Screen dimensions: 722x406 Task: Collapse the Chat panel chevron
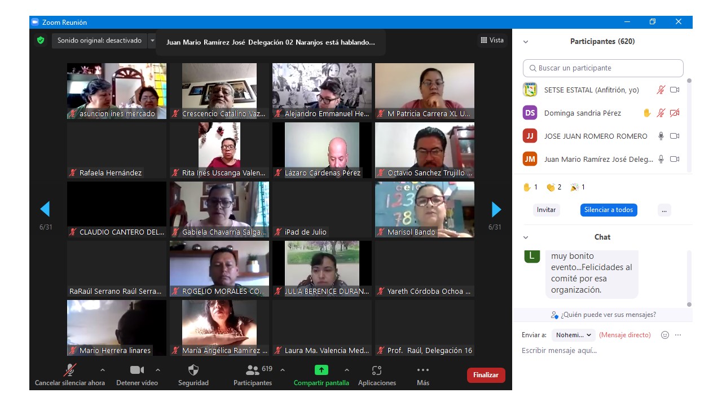[x=526, y=237]
